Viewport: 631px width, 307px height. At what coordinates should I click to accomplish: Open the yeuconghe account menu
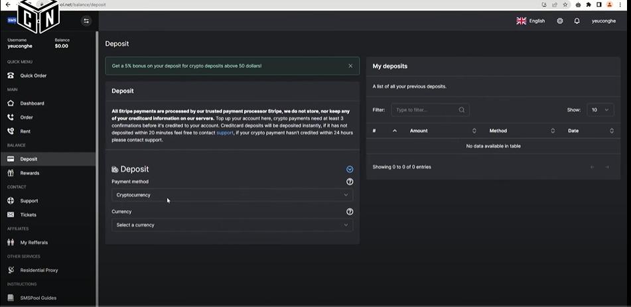(604, 21)
